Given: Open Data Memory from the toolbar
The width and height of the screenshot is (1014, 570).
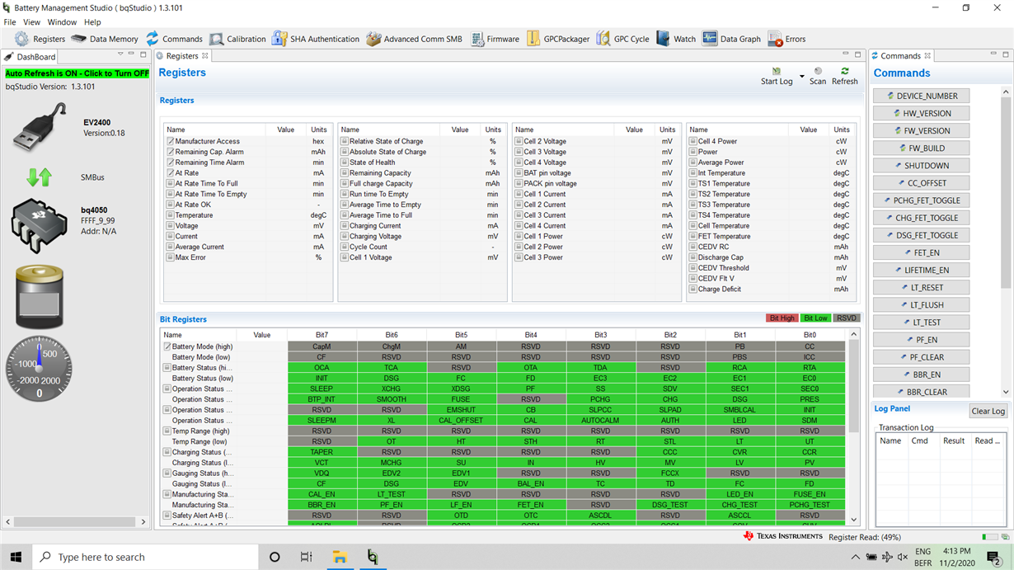Looking at the screenshot, I should click(x=105, y=39).
